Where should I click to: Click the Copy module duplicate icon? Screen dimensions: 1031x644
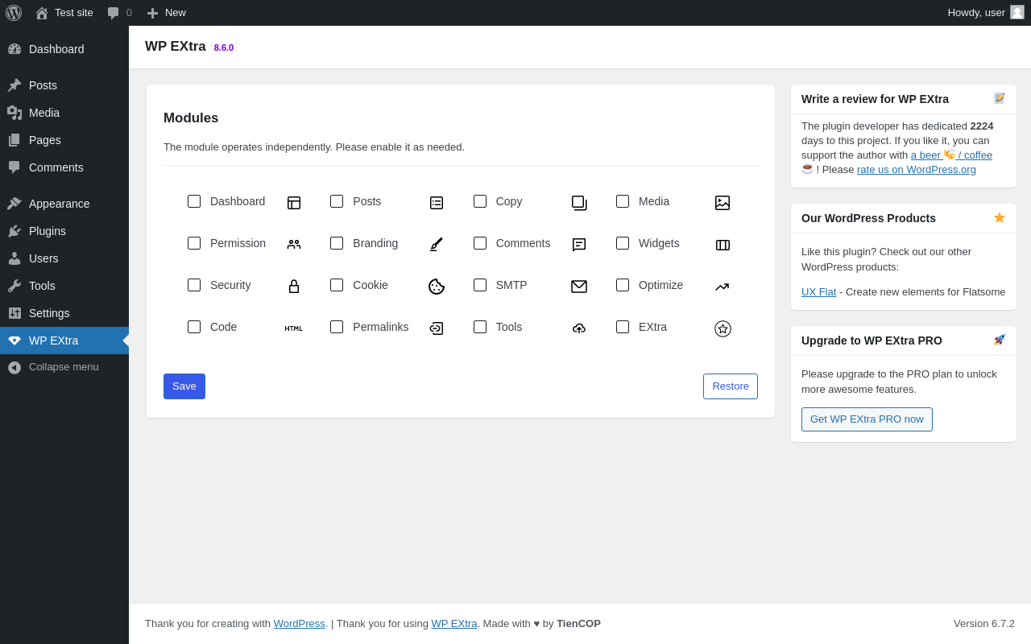(x=579, y=203)
